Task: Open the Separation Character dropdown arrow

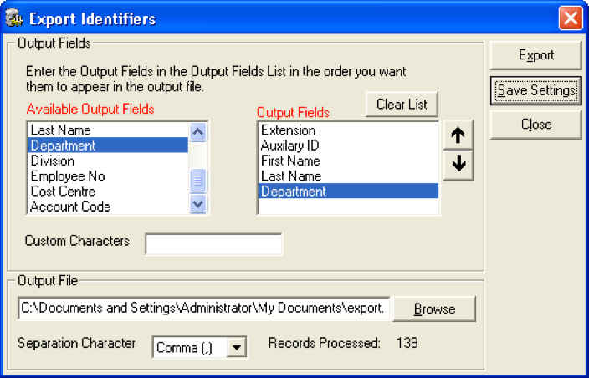Action: [x=236, y=347]
